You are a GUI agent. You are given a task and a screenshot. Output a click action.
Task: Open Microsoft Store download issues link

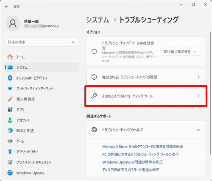(142, 147)
